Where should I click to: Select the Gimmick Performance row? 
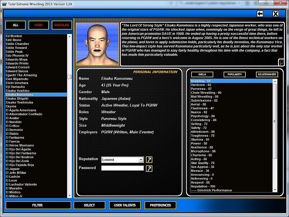(231, 190)
